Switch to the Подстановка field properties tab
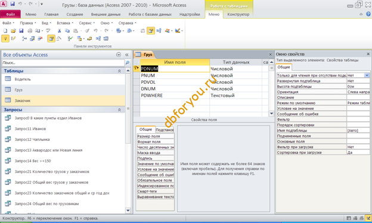372x223 pixels. coord(165,130)
